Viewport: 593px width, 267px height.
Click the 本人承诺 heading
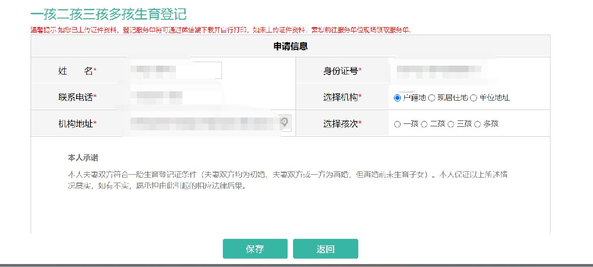[x=83, y=158]
